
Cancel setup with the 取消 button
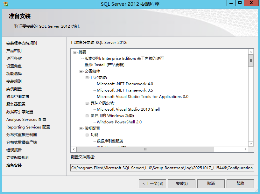[211, 184]
